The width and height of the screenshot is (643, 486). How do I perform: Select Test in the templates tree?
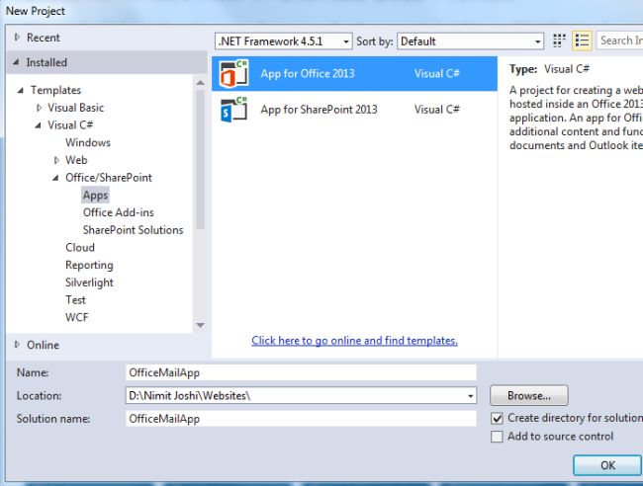[x=75, y=300]
